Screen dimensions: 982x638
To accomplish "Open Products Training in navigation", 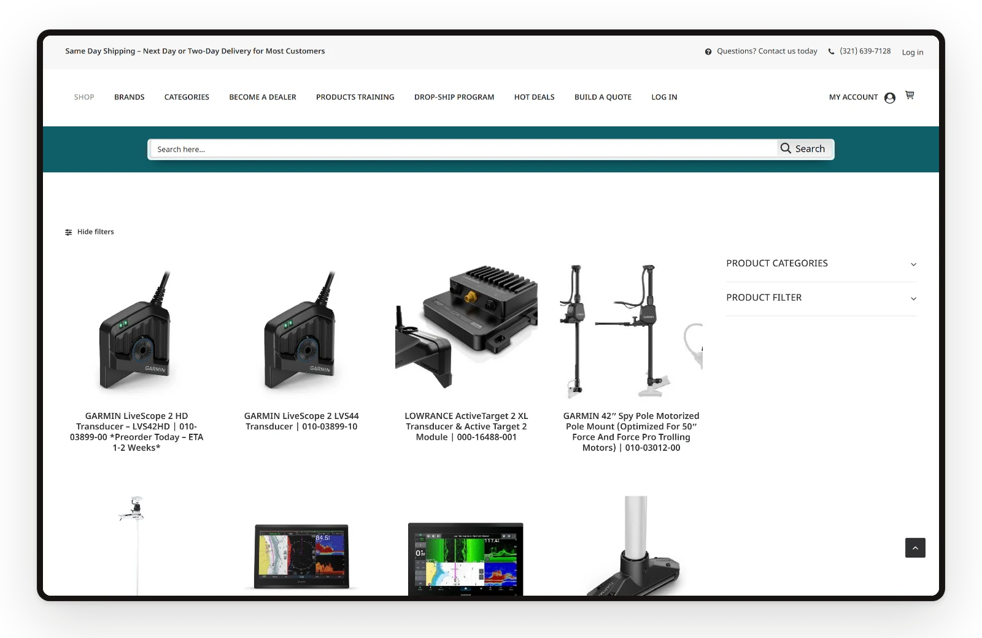I will 355,97.
